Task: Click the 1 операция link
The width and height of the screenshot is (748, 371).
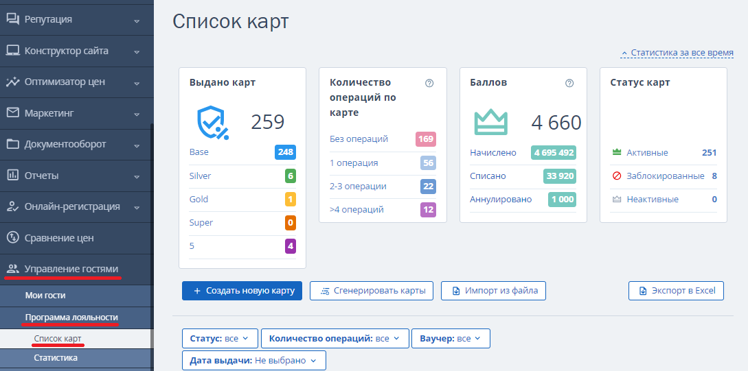Action: pos(354,163)
